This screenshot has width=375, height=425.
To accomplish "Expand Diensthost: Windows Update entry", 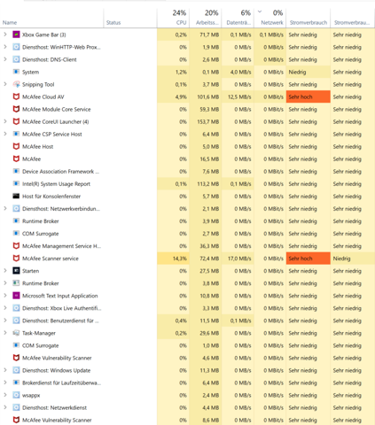I will tap(5, 370).
